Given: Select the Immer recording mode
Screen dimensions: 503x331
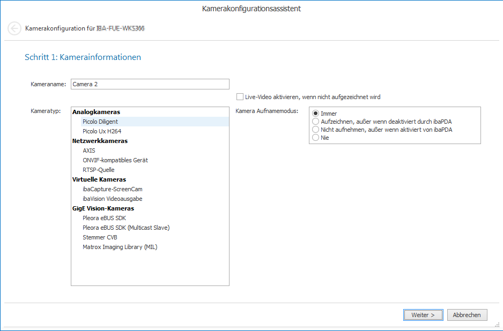Looking at the screenshot, I should [316, 114].
